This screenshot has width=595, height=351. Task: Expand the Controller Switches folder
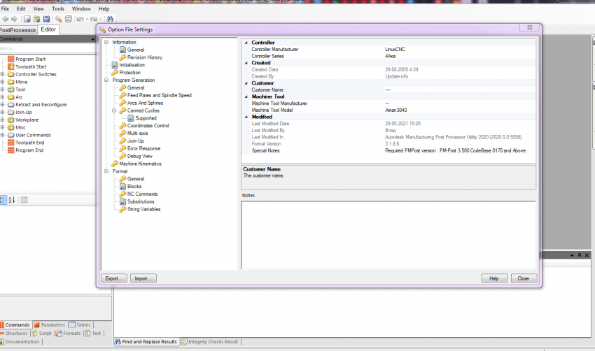(x=3, y=75)
